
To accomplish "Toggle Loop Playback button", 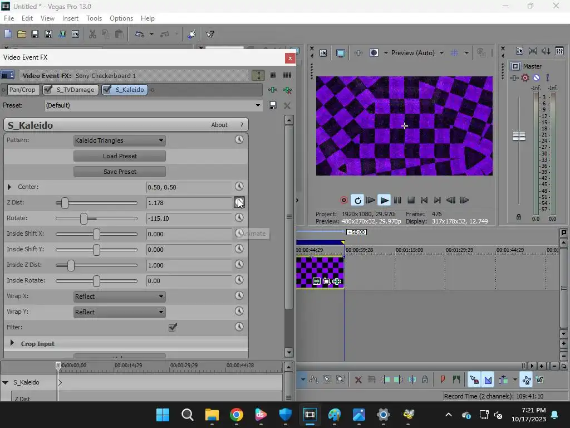I will tap(357, 200).
